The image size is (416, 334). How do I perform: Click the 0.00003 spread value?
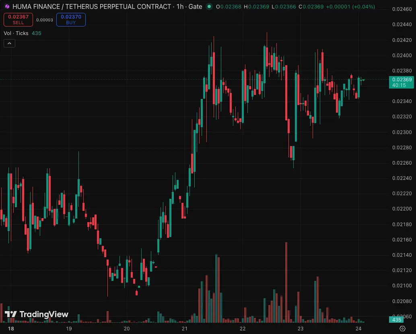[45, 20]
